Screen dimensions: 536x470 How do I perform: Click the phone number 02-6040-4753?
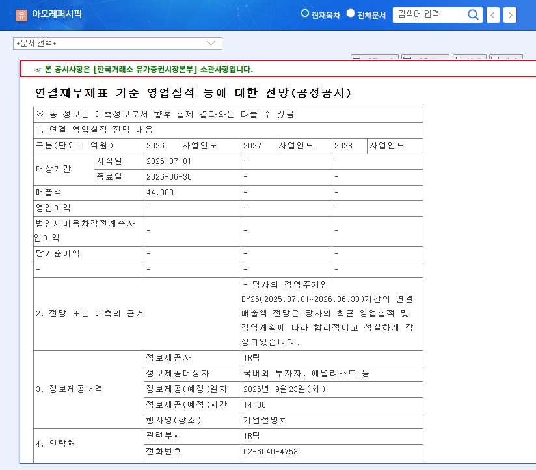[x=271, y=452]
